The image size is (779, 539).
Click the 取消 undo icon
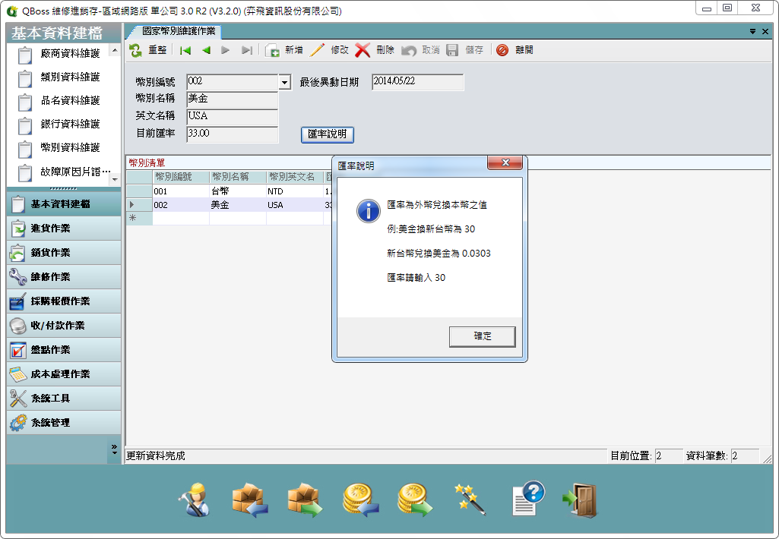point(409,50)
